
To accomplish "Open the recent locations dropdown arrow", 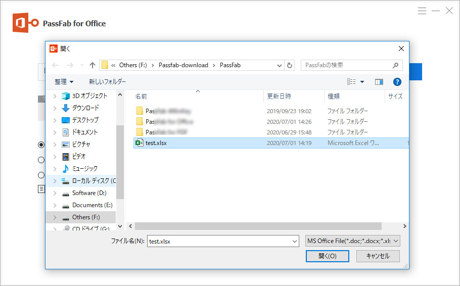I will (x=82, y=65).
